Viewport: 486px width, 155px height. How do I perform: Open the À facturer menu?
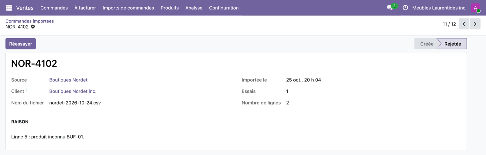(x=85, y=8)
